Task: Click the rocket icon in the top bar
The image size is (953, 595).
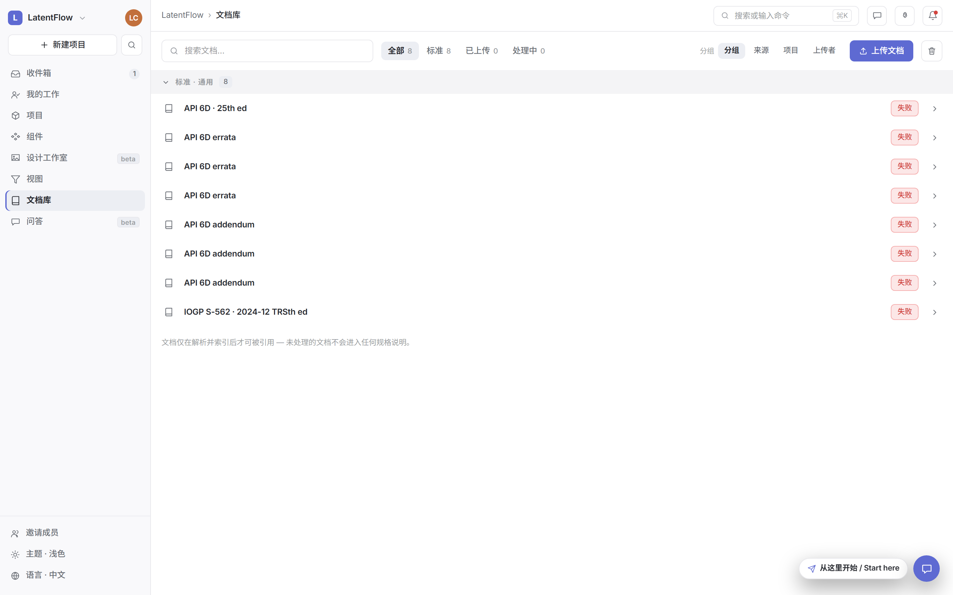Action: point(905,16)
